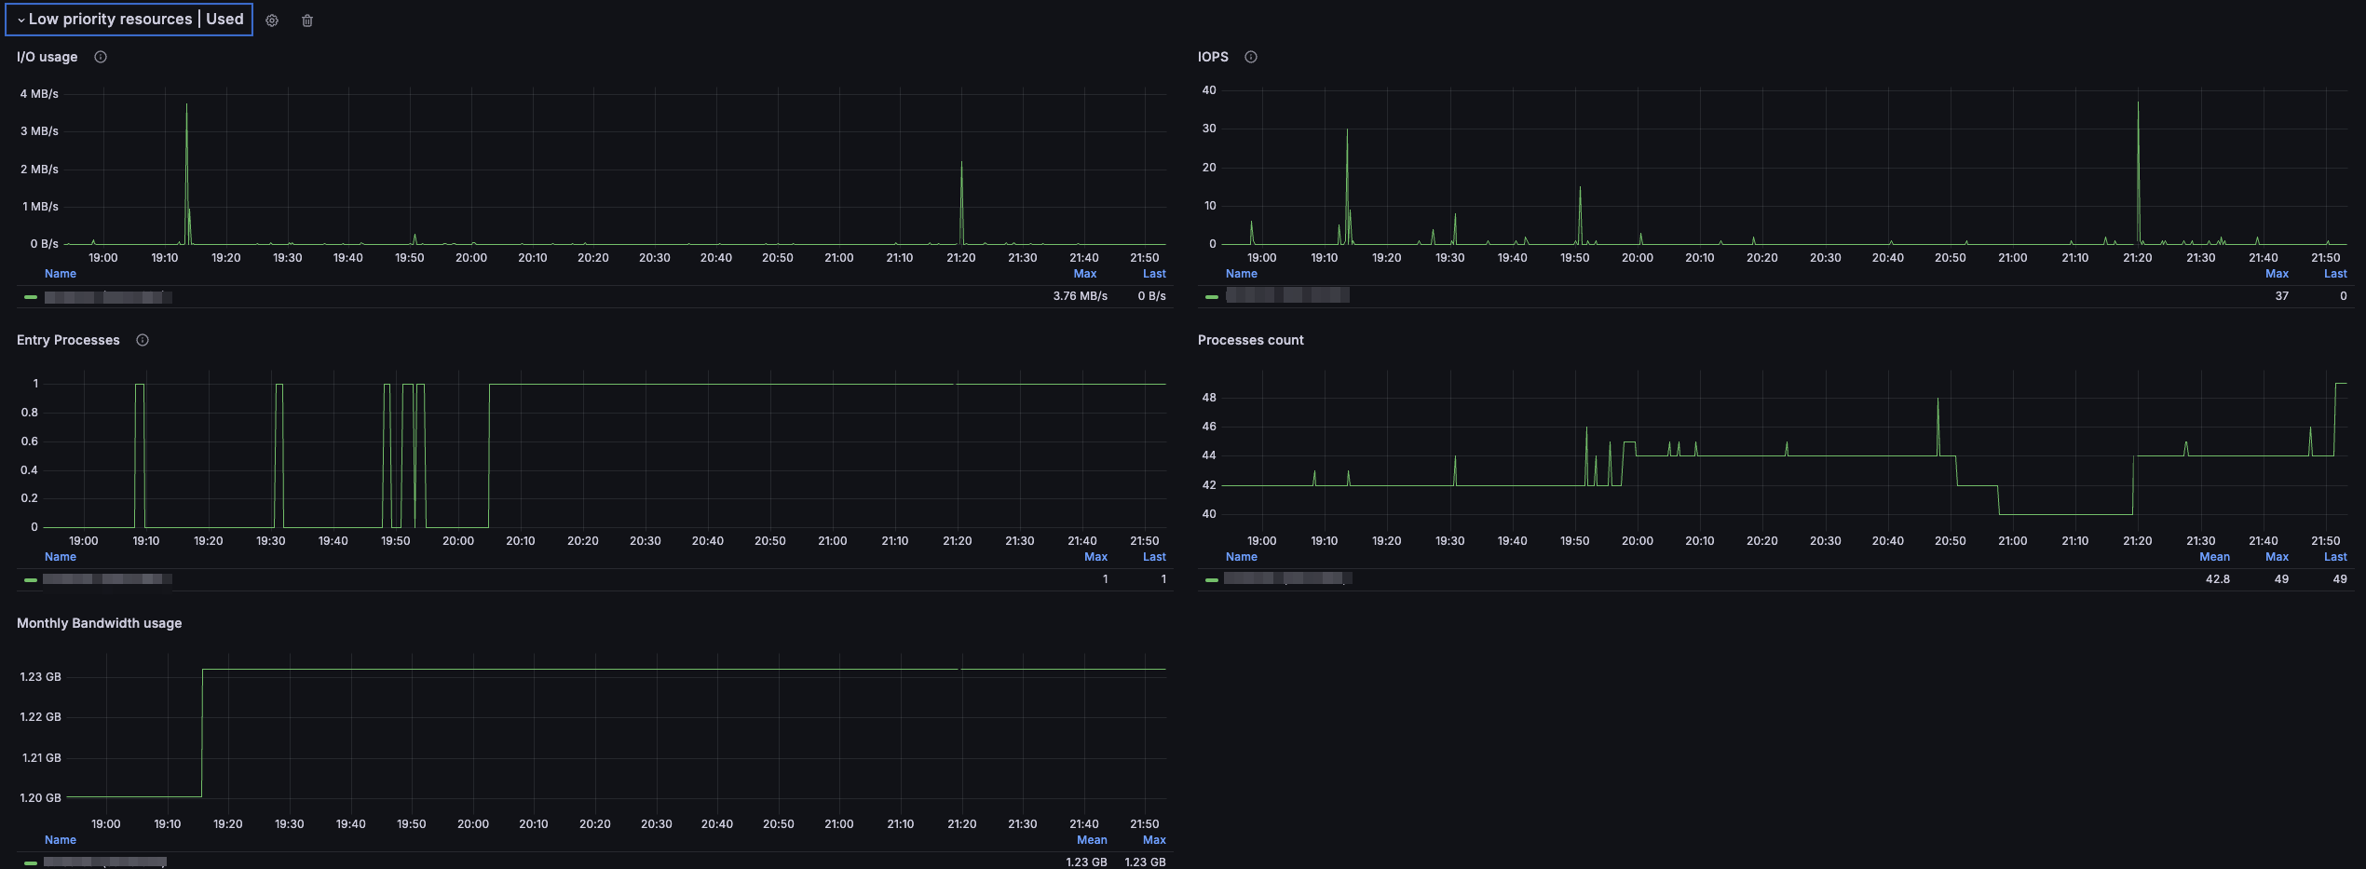Change the Monthly Bandwidth series color swatch

tap(31, 863)
